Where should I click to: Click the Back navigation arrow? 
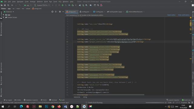(x=12, y=5)
